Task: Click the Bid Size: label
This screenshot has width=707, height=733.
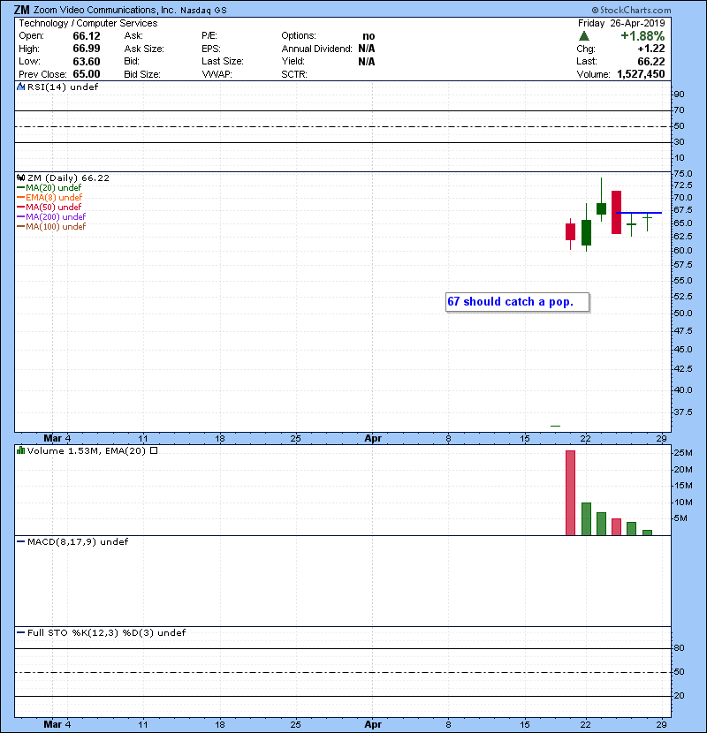Action: pos(142,74)
